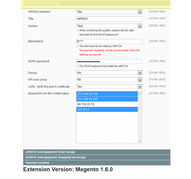
Task: Click the mPAY24 enabled label
Action: (39, 12)
